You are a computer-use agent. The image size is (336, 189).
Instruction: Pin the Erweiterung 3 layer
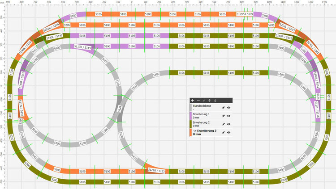click(223, 133)
